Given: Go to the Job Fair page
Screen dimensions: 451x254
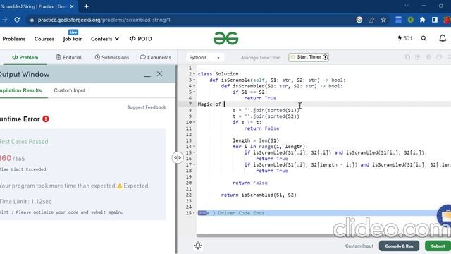Looking at the screenshot, I should [x=73, y=39].
